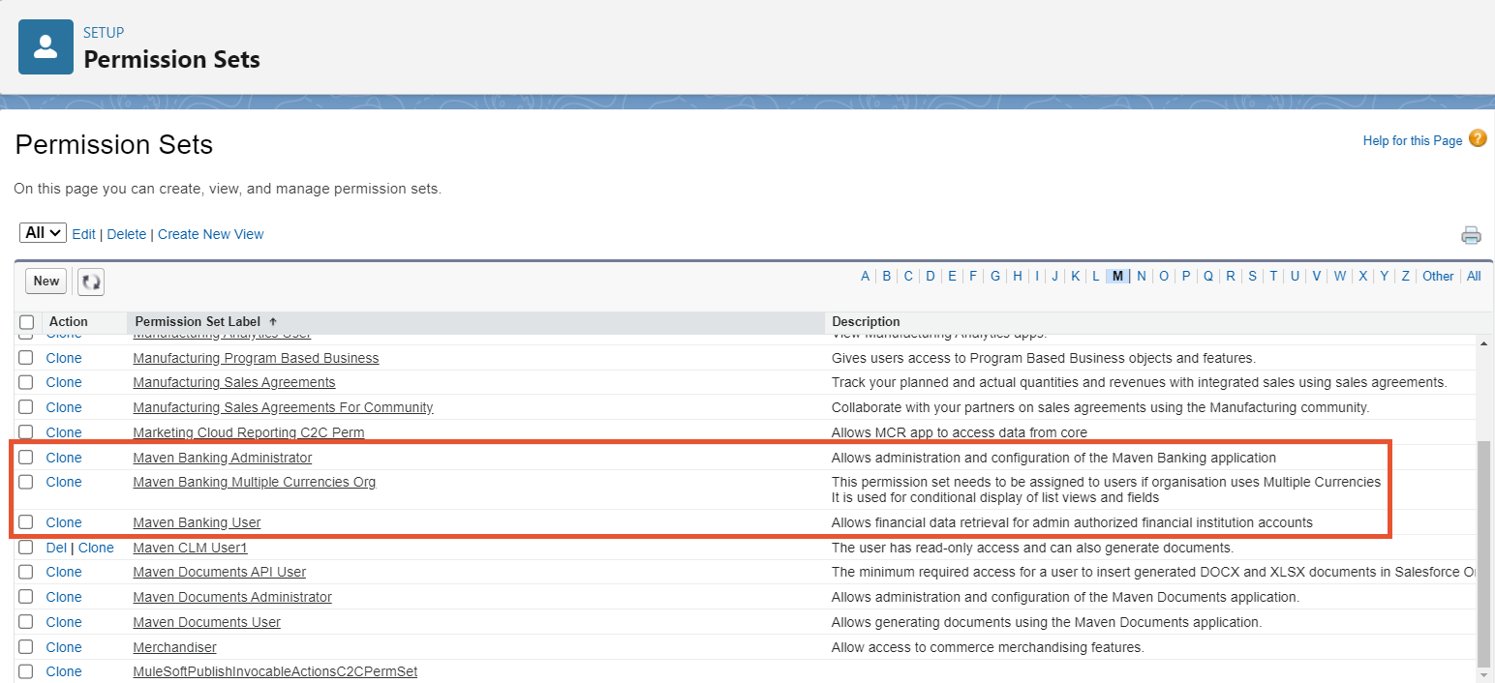1495x683 pixels.
Task: Open the All list view dropdown
Action: click(43, 233)
